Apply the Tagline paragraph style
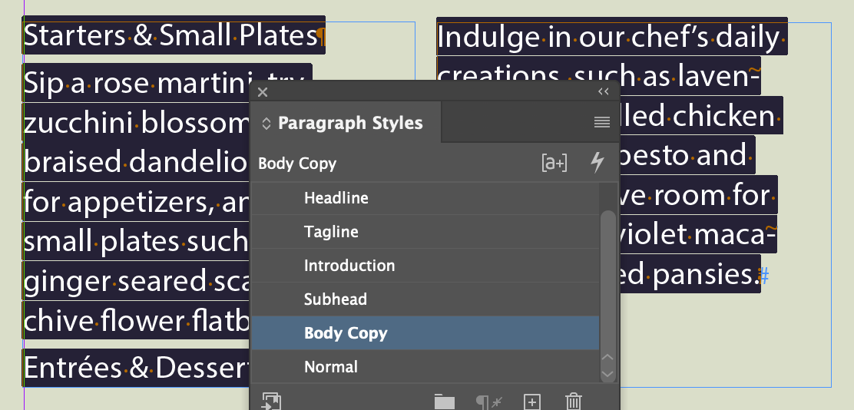Screen dimensions: 854x410 pos(425,232)
